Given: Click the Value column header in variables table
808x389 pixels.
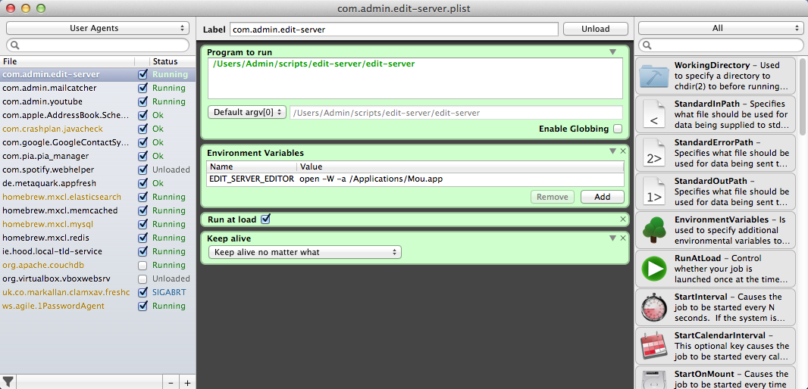Looking at the screenshot, I should pyautogui.click(x=460, y=166).
